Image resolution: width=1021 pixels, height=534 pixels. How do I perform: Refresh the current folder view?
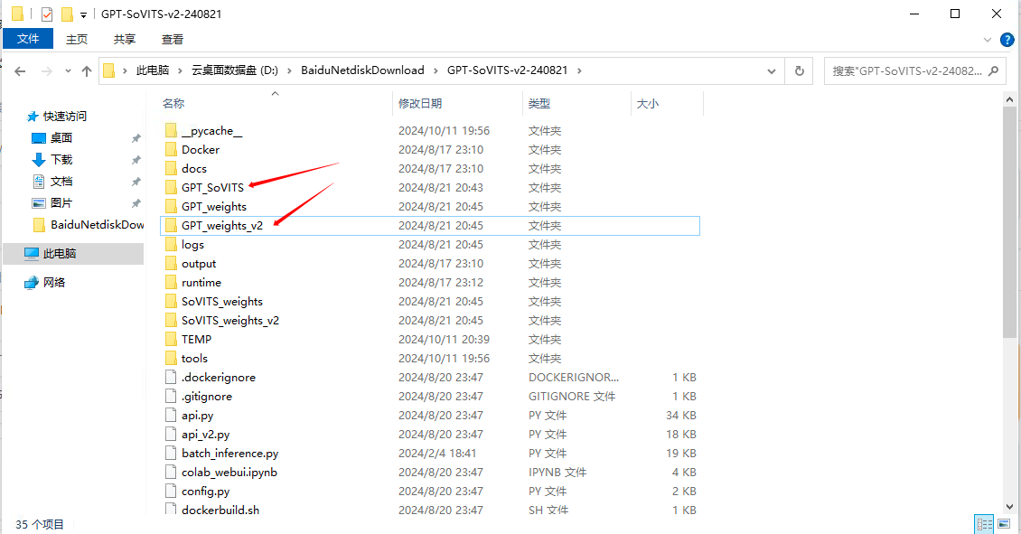pyautogui.click(x=799, y=70)
